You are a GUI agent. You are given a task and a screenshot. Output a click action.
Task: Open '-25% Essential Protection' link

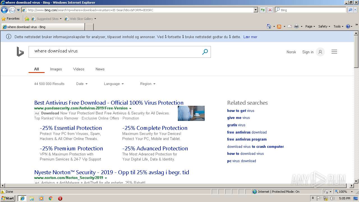tap(71, 128)
